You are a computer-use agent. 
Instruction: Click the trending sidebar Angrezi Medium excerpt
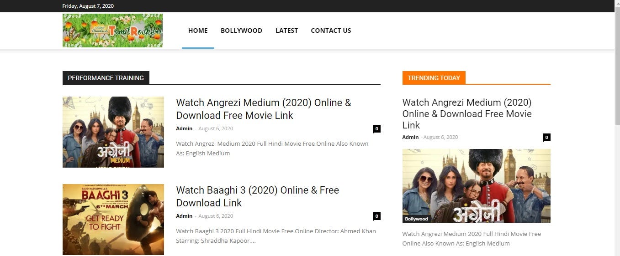tap(472, 239)
